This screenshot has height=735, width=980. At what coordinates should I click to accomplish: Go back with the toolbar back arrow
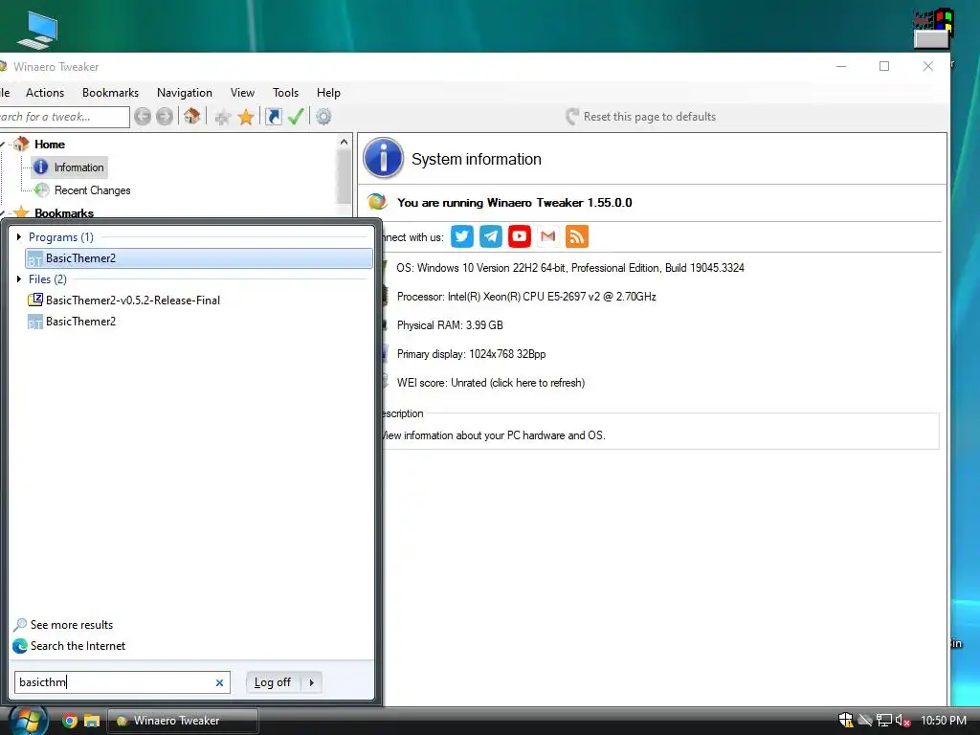(x=143, y=116)
